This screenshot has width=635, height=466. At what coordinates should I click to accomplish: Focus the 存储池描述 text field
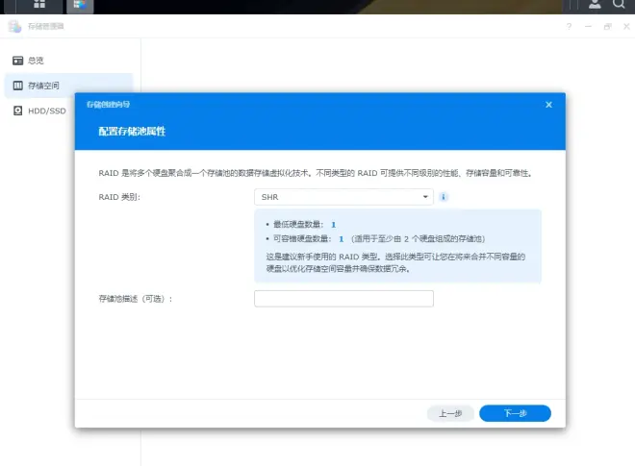(x=343, y=299)
